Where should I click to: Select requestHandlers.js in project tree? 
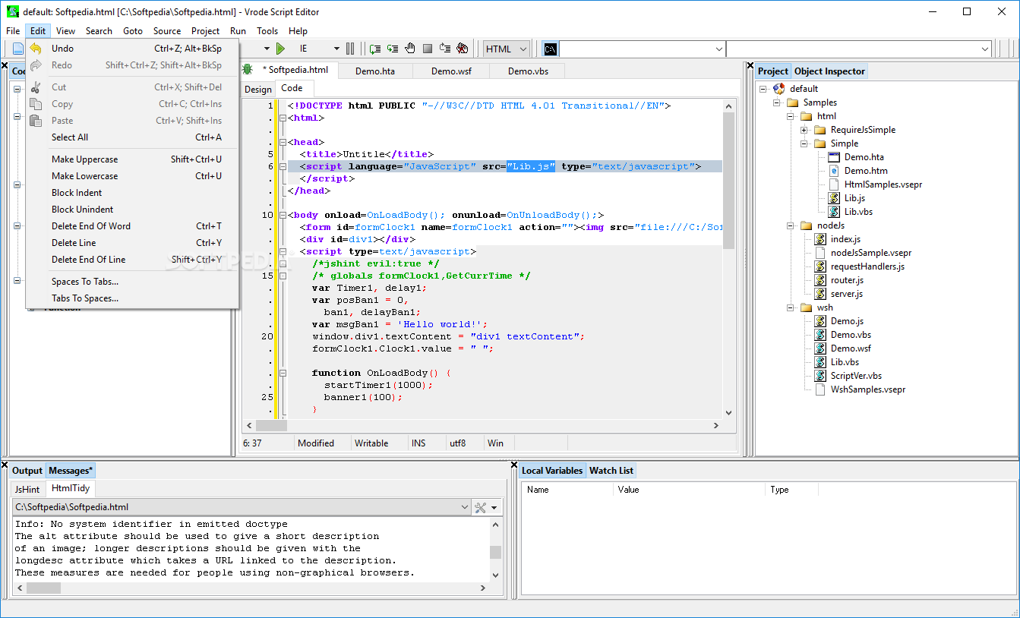pos(867,266)
